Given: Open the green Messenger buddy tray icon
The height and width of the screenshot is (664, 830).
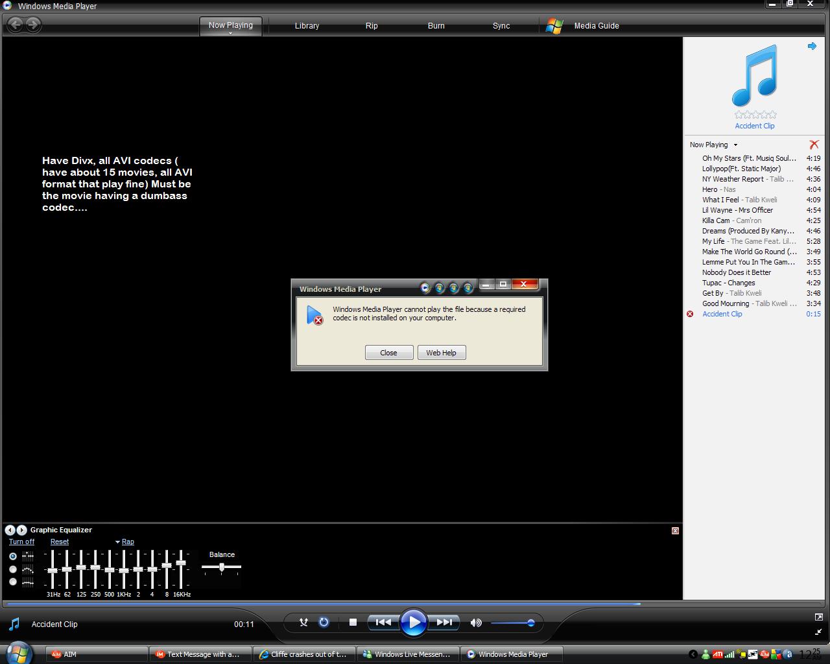Looking at the screenshot, I should tap(705, 654).
